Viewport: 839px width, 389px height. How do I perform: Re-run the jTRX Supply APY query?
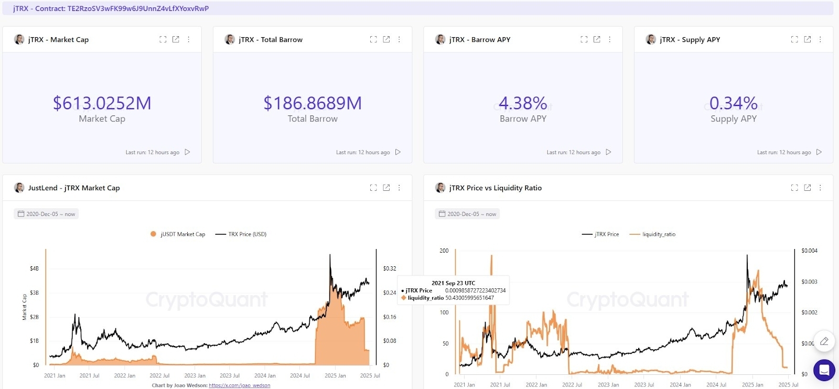point(819,152)
